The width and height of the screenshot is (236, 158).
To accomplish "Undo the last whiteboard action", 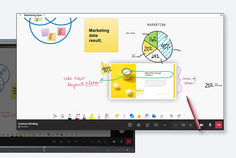I will (x=172, y=116).
